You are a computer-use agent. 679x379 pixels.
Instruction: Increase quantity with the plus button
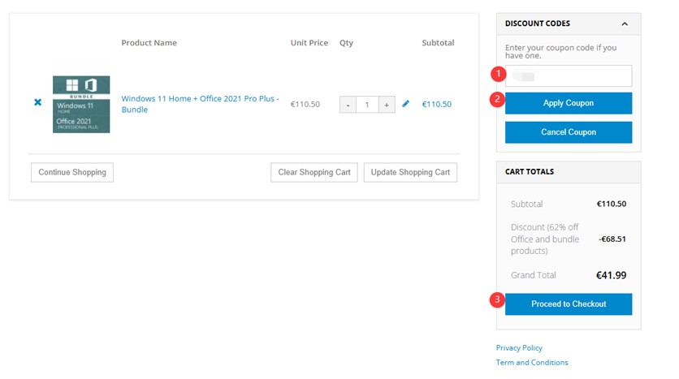coord(387,105)
